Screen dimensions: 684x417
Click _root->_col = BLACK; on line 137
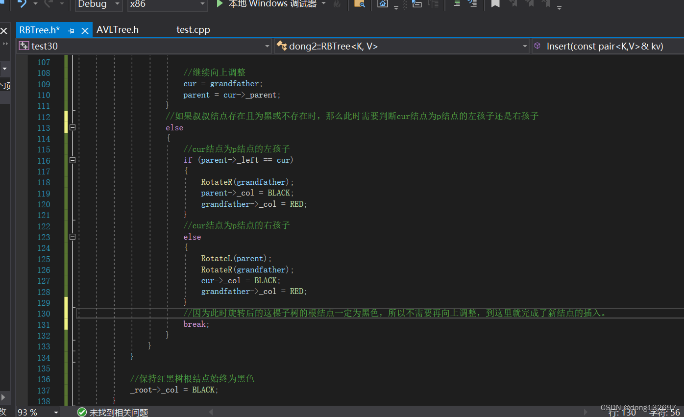[174, 390]
